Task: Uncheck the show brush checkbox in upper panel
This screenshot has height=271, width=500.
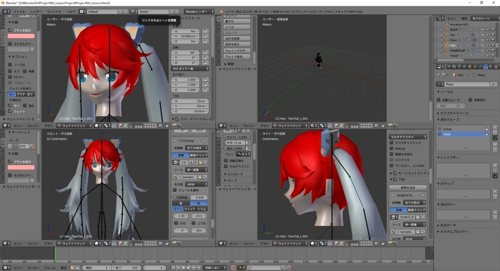Action: (10, 30)
